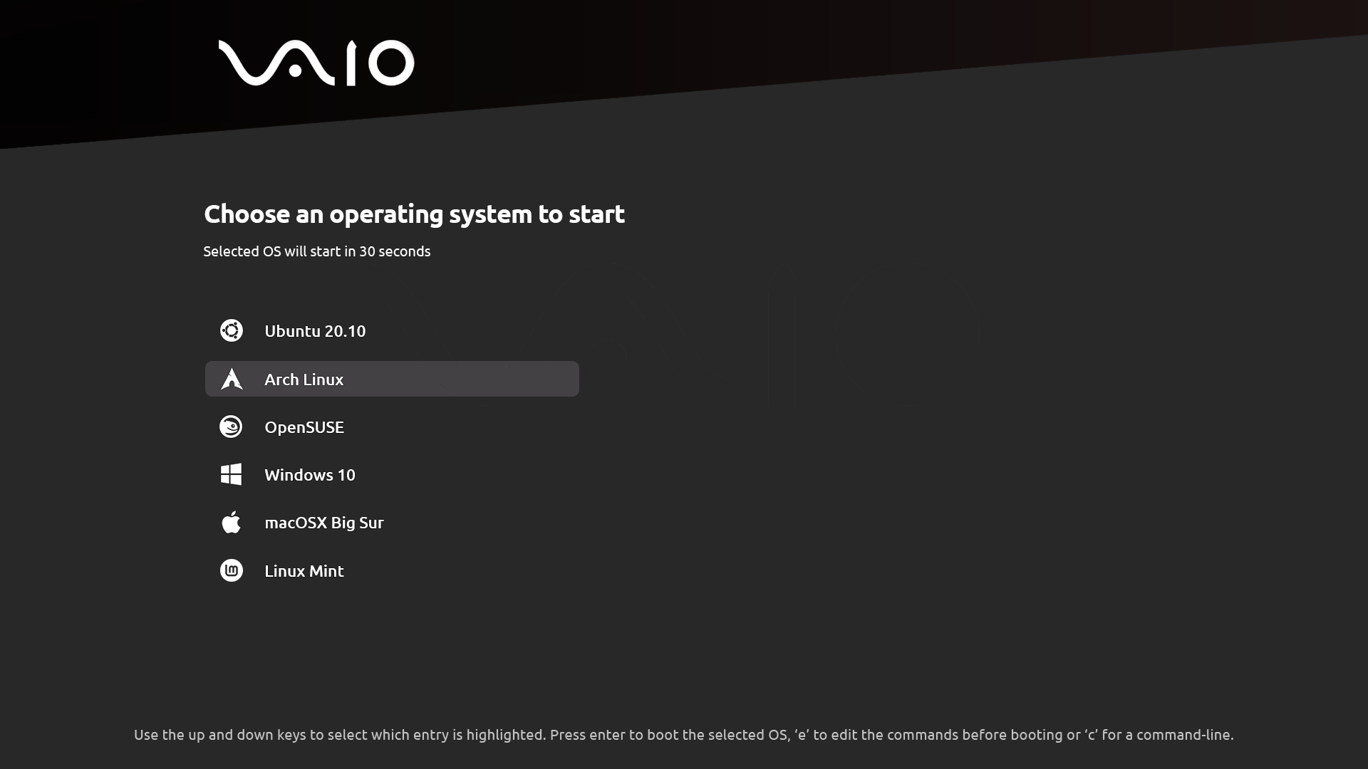Click the OpenSUSE chameleon icon
The height and width of the screenshot is (769, 1368).
pyautogui.click(x=231, y=427)
